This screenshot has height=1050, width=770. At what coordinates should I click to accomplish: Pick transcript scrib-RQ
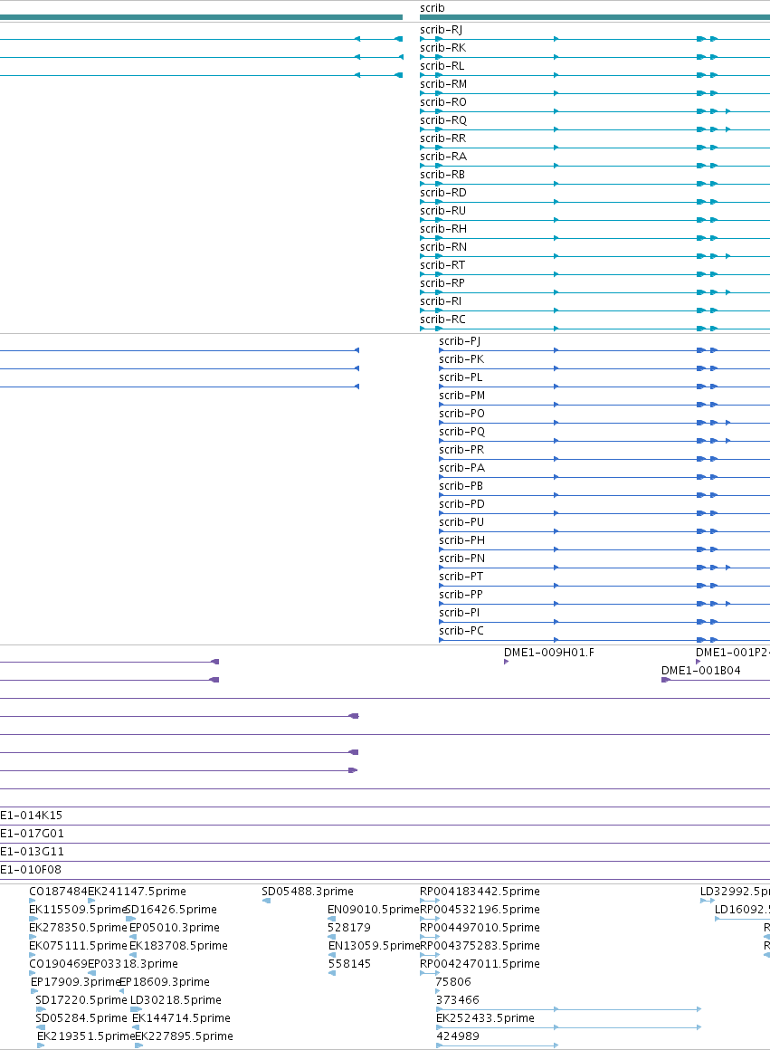coord(443,119)
